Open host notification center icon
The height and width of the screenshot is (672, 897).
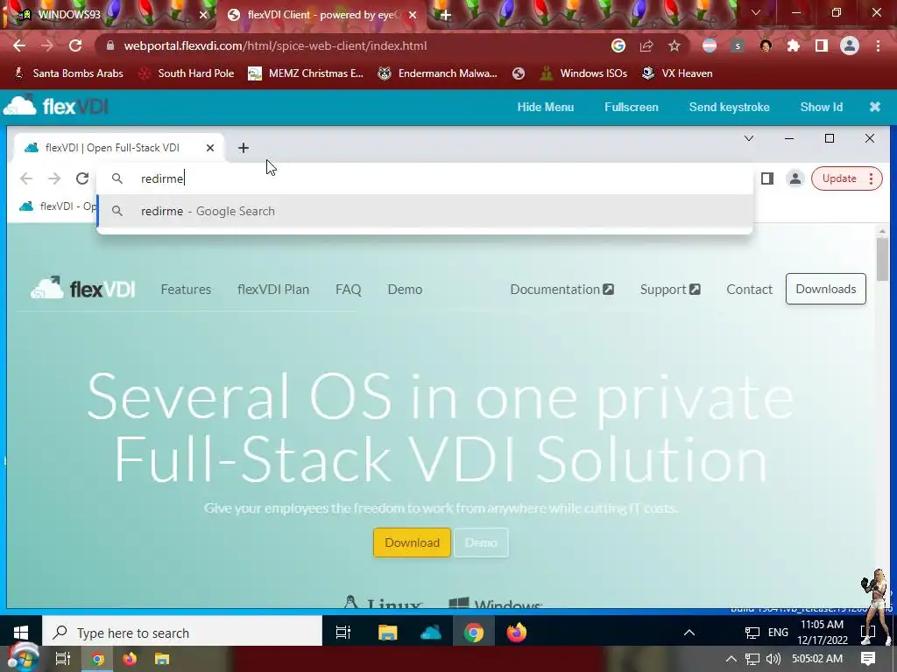pos(868,659)
